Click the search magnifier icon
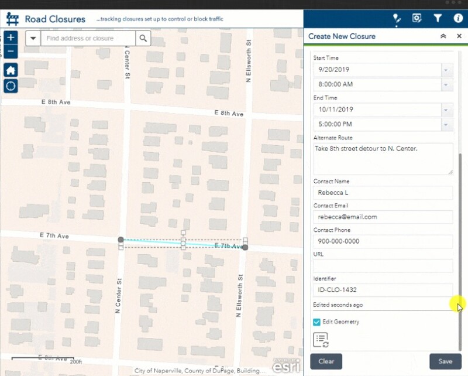The image size is (468, 376). (143, 39)
